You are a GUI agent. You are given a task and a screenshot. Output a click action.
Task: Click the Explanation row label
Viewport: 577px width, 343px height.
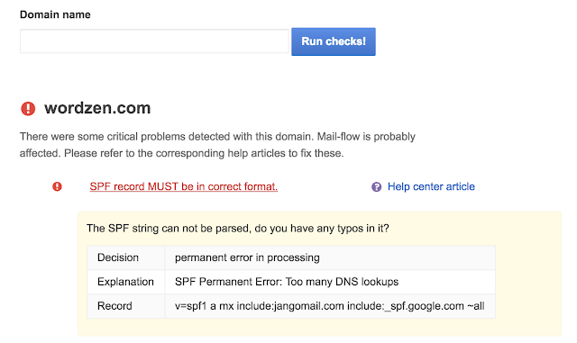point(125,282)
